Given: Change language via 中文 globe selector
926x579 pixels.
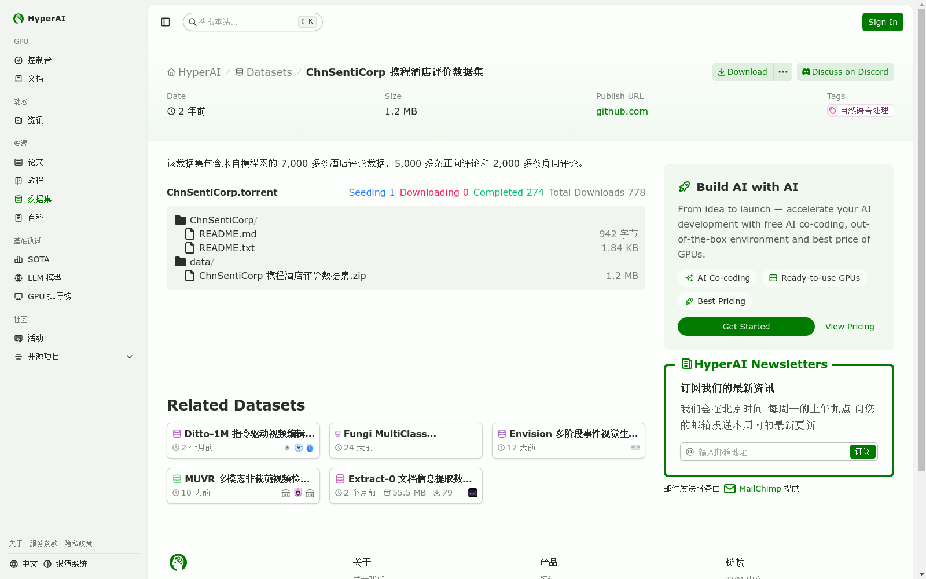Looking at the screenshot, I should (x=24, y=564).
